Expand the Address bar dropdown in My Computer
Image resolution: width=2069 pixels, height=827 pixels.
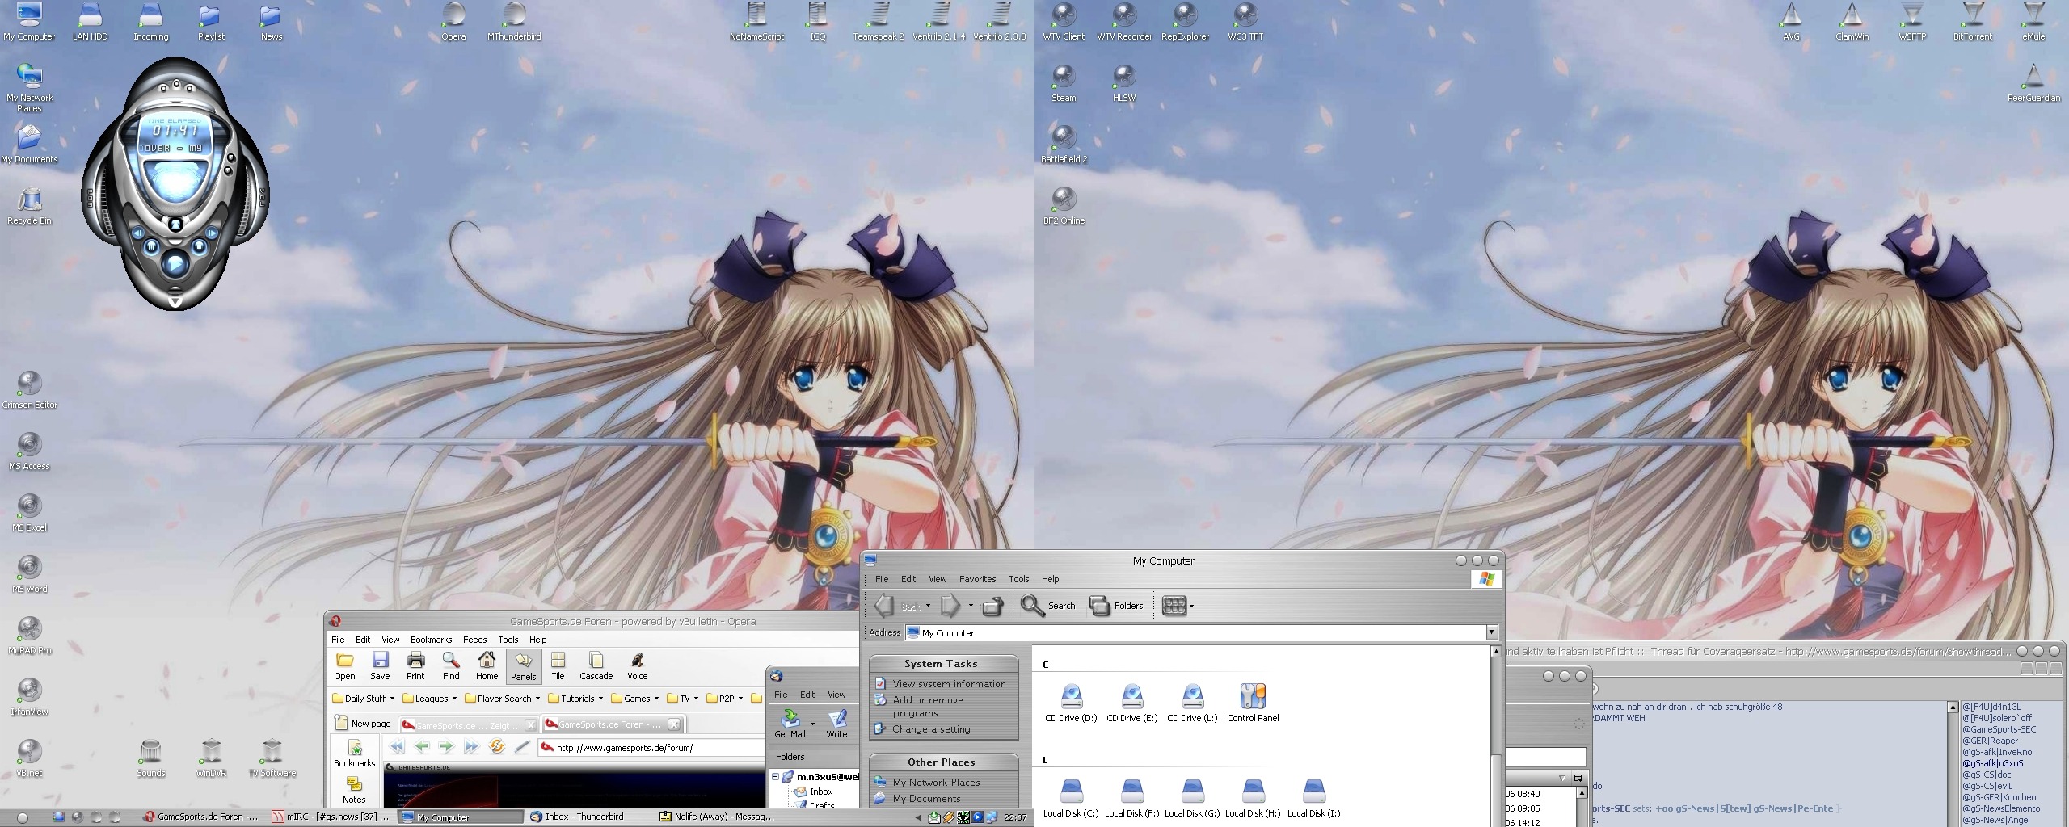click(1492, 632)
